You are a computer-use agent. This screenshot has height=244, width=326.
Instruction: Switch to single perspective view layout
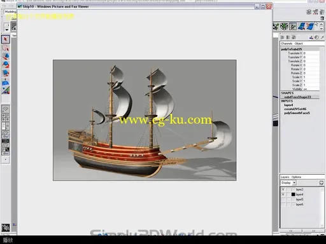tap(6, 109)
